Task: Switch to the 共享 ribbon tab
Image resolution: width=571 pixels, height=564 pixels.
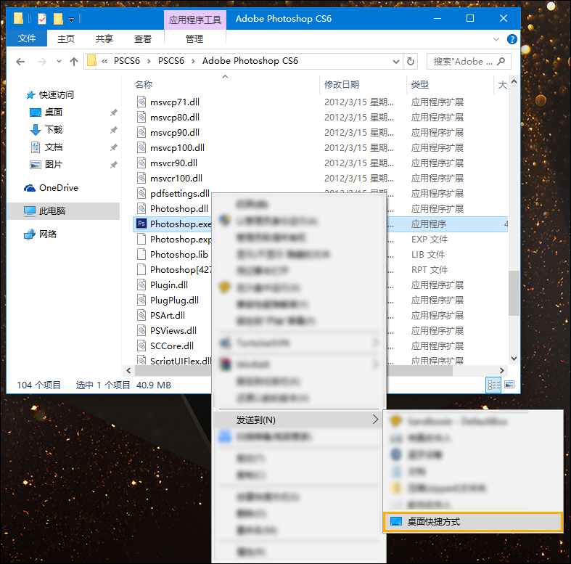Action: [104, 38]
